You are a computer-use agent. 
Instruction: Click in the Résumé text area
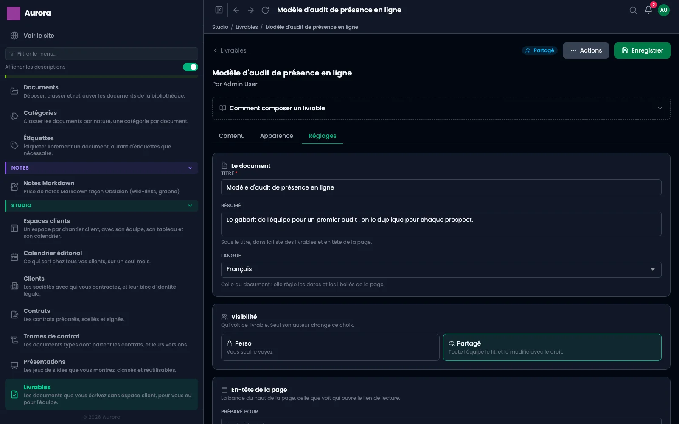[441, 224]
